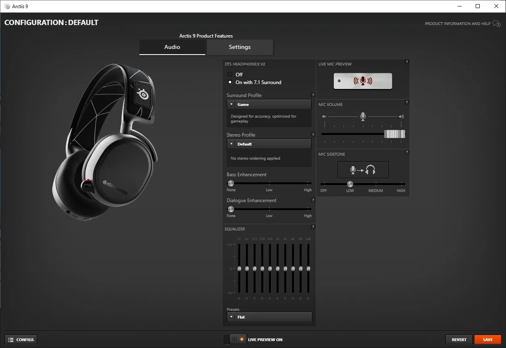The height and width of the screenshot is (348, 506).
Task: Click the 4K equalizer band slider
Action: [293, 268]
